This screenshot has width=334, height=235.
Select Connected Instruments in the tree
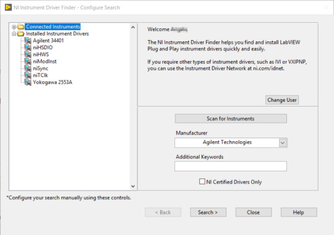click(x=53, y=27)
